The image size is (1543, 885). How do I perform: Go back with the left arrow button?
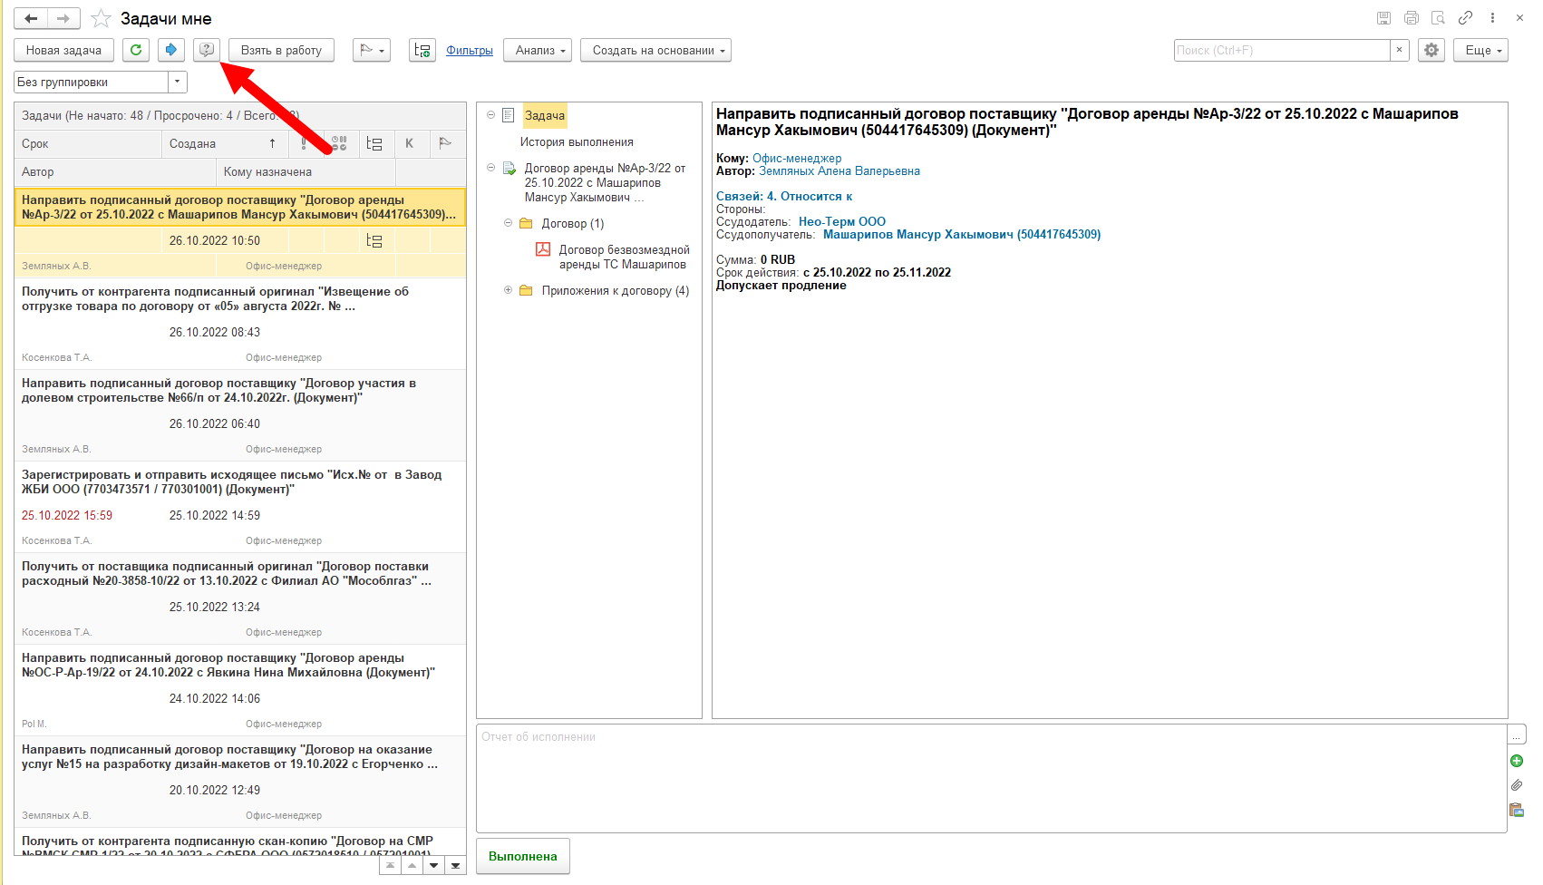(x=31, y=18)
